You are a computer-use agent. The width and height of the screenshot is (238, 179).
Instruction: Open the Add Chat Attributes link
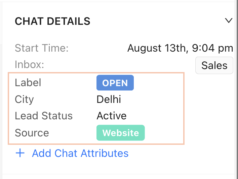[80, 153]
